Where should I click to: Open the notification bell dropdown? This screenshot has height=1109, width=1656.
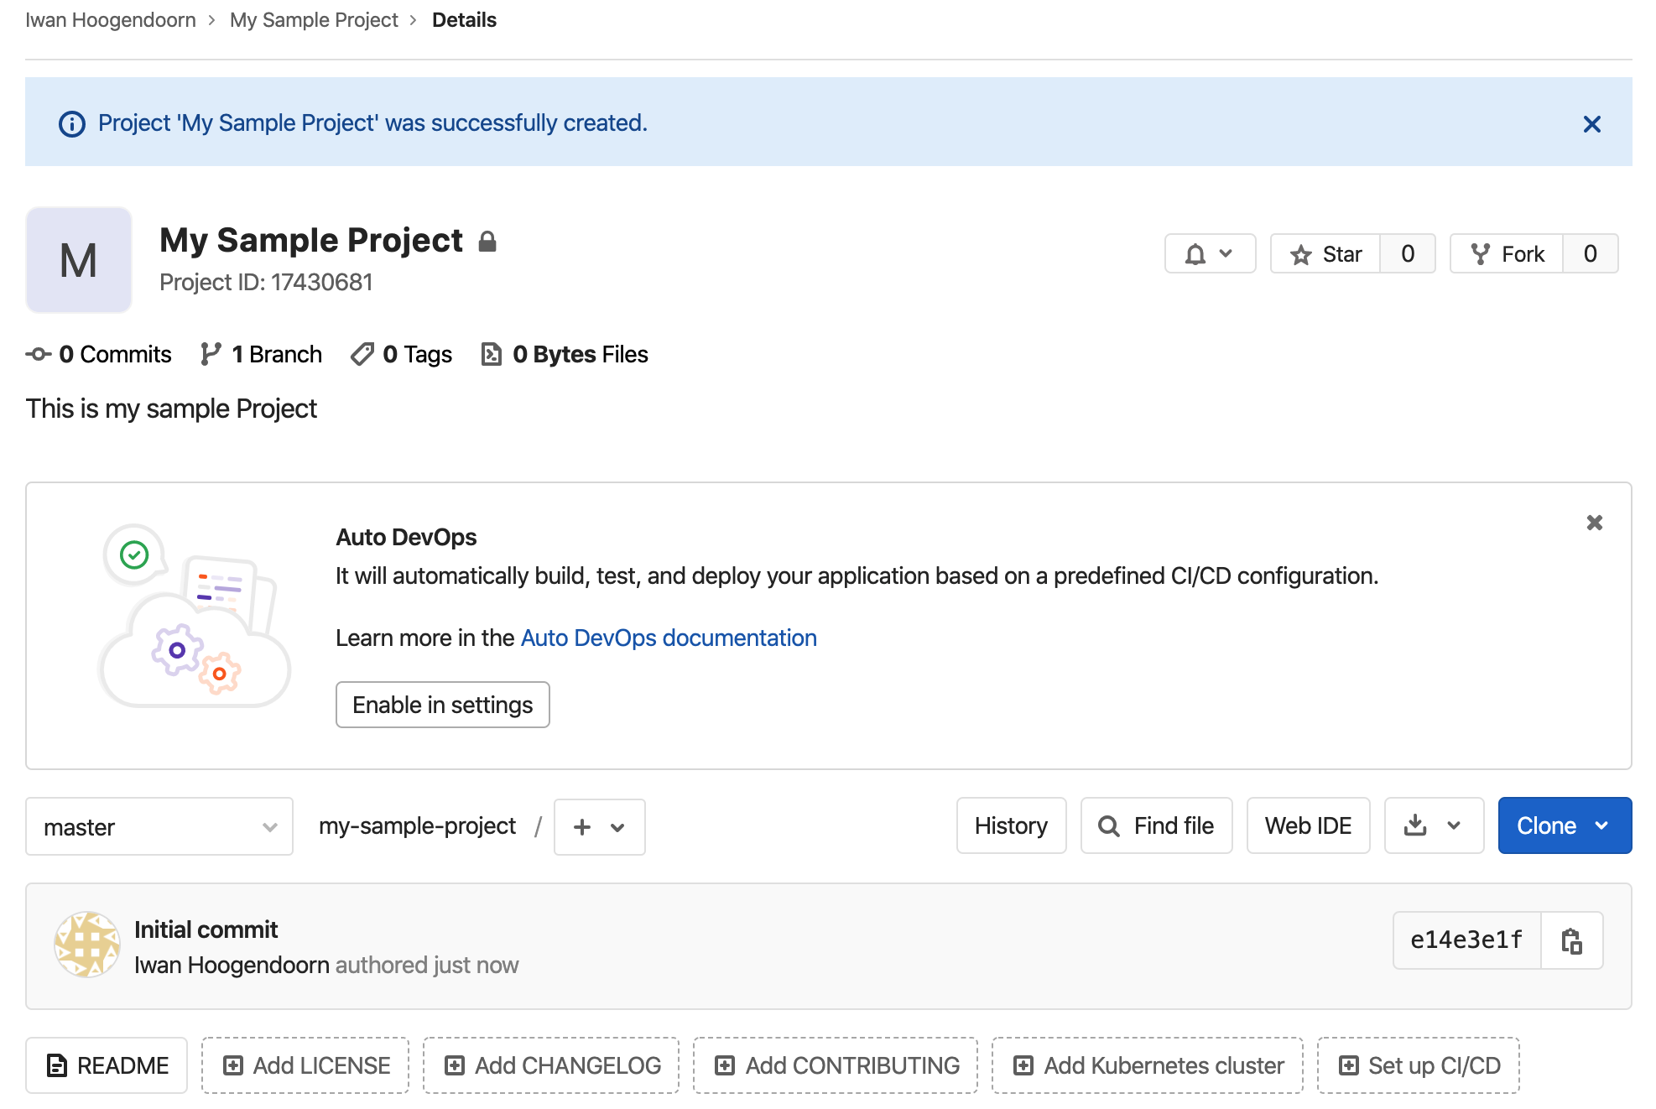point(1209,253)
